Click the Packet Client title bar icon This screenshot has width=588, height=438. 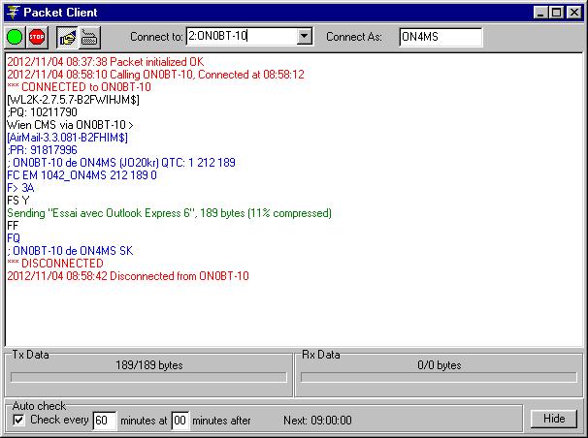tap(13, 13)
